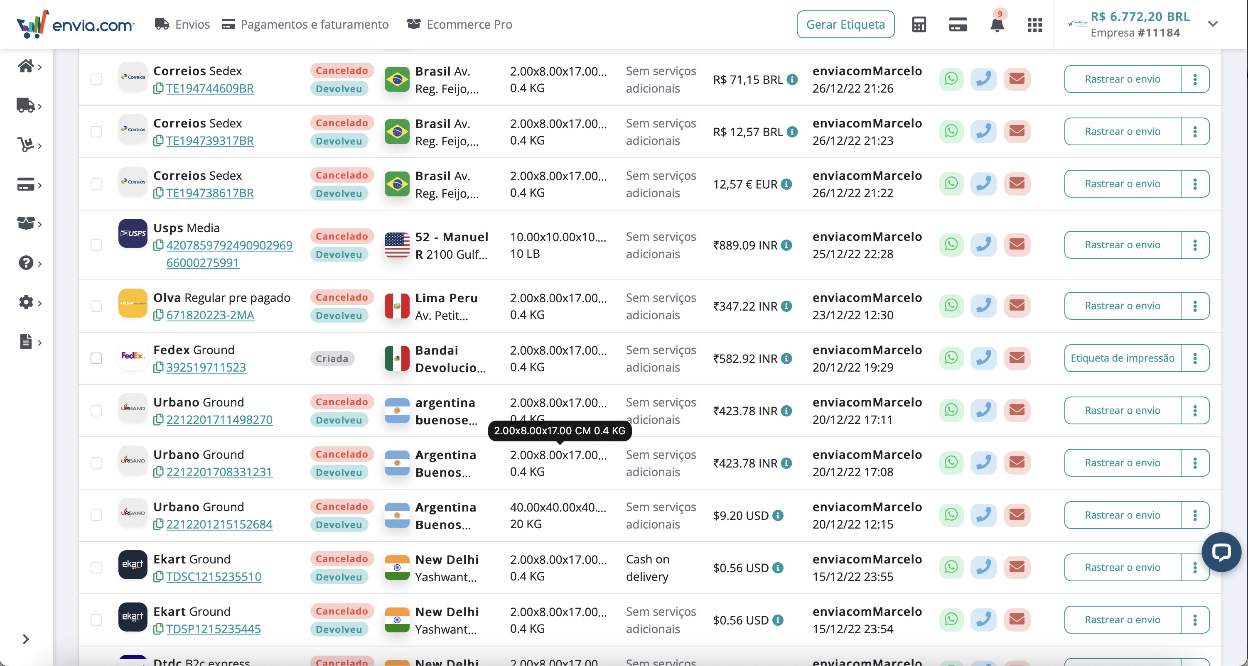Viewport: 1248px width, 666px height.
Task: Expand the truck shipments sidebar menu
Action: [29, 105]
